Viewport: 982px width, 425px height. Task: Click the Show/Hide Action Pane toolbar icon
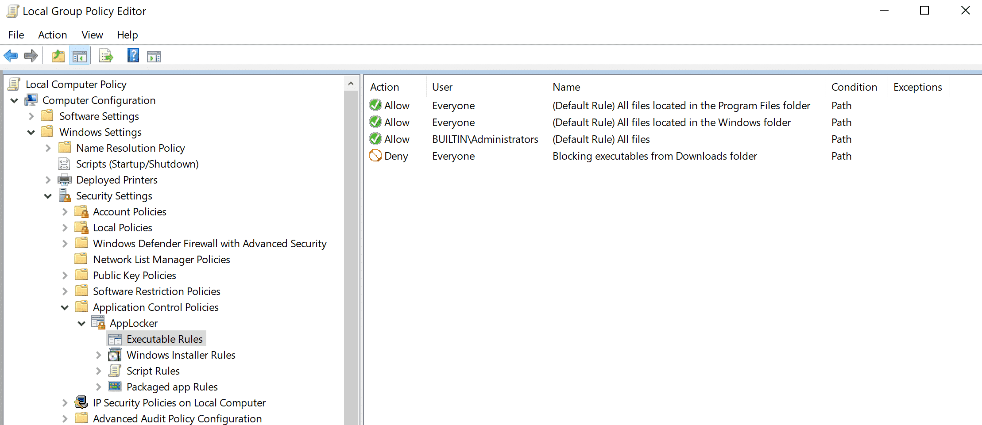tap(154, 57)
